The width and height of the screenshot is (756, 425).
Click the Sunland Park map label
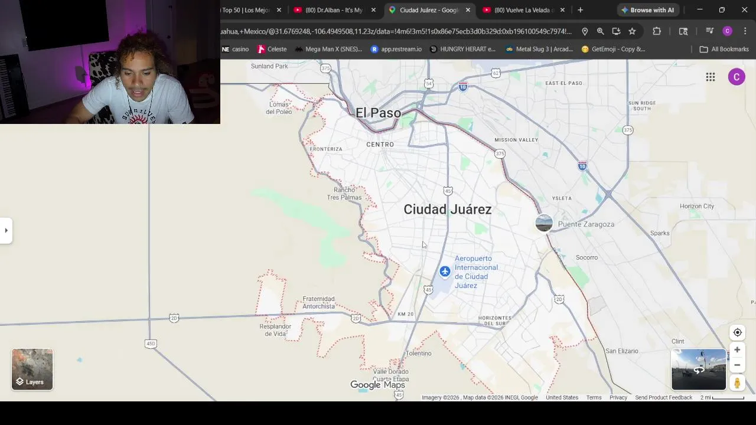[x=269, y=66]
